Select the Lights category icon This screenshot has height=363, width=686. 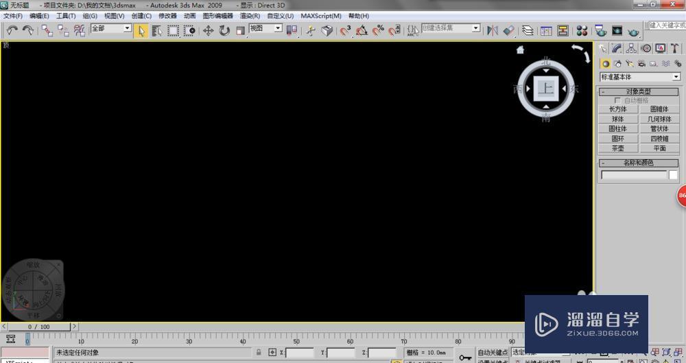pos(630,64)
